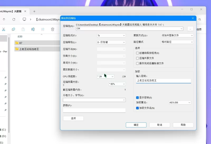Click the Share icon in Explorer toolbar

tap(43, 29)
